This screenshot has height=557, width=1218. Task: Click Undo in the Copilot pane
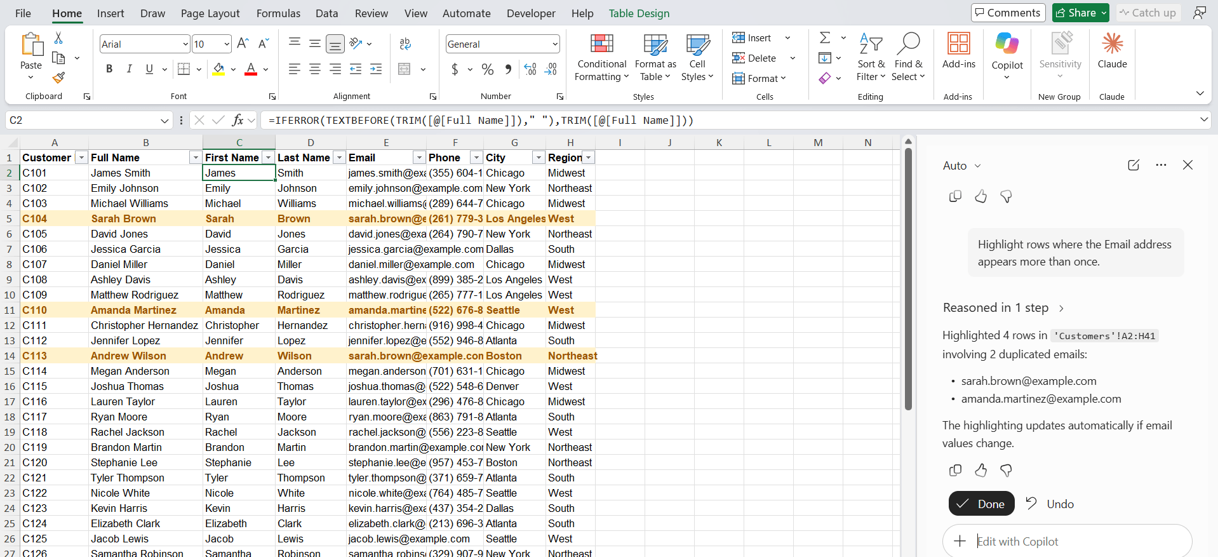1050,504
